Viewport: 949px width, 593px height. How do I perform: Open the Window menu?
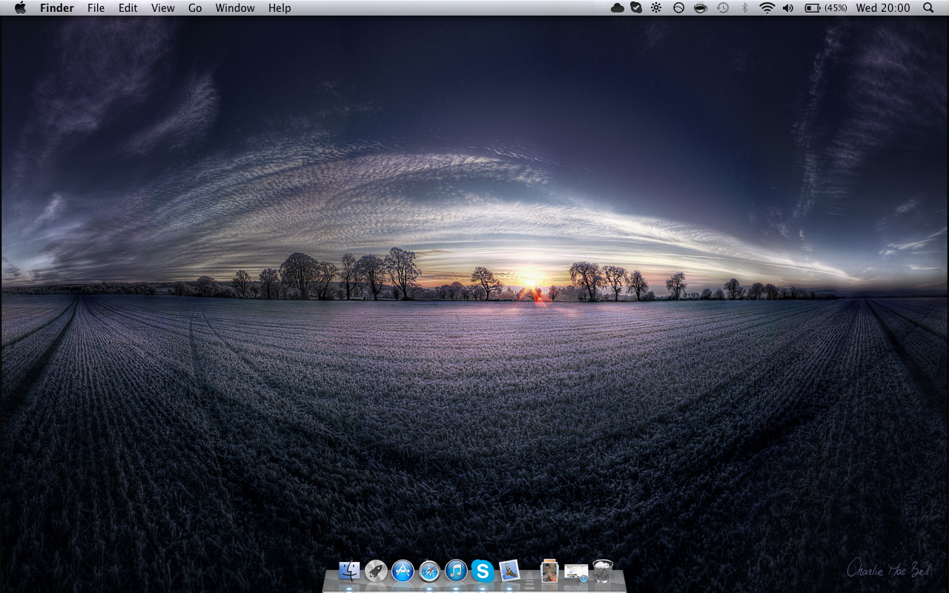[235, 7]
